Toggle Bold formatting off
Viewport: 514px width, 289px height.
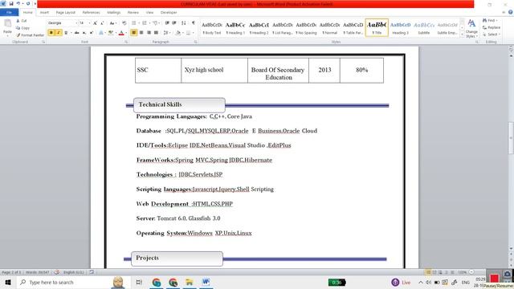[51, 33]
